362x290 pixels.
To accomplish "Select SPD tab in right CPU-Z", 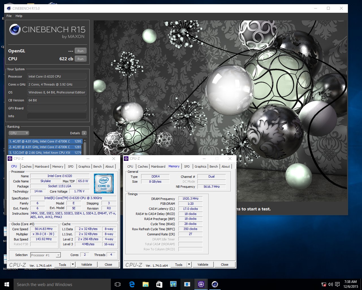I will coord(187,167).
